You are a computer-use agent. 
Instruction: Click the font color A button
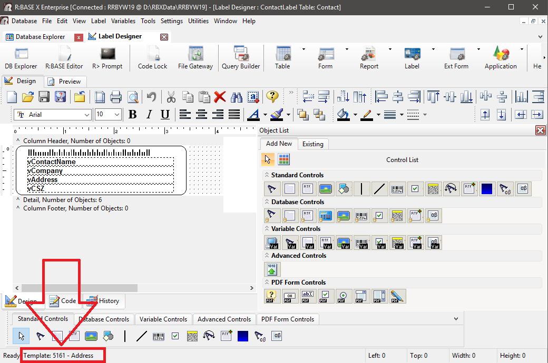pos(253,115)
